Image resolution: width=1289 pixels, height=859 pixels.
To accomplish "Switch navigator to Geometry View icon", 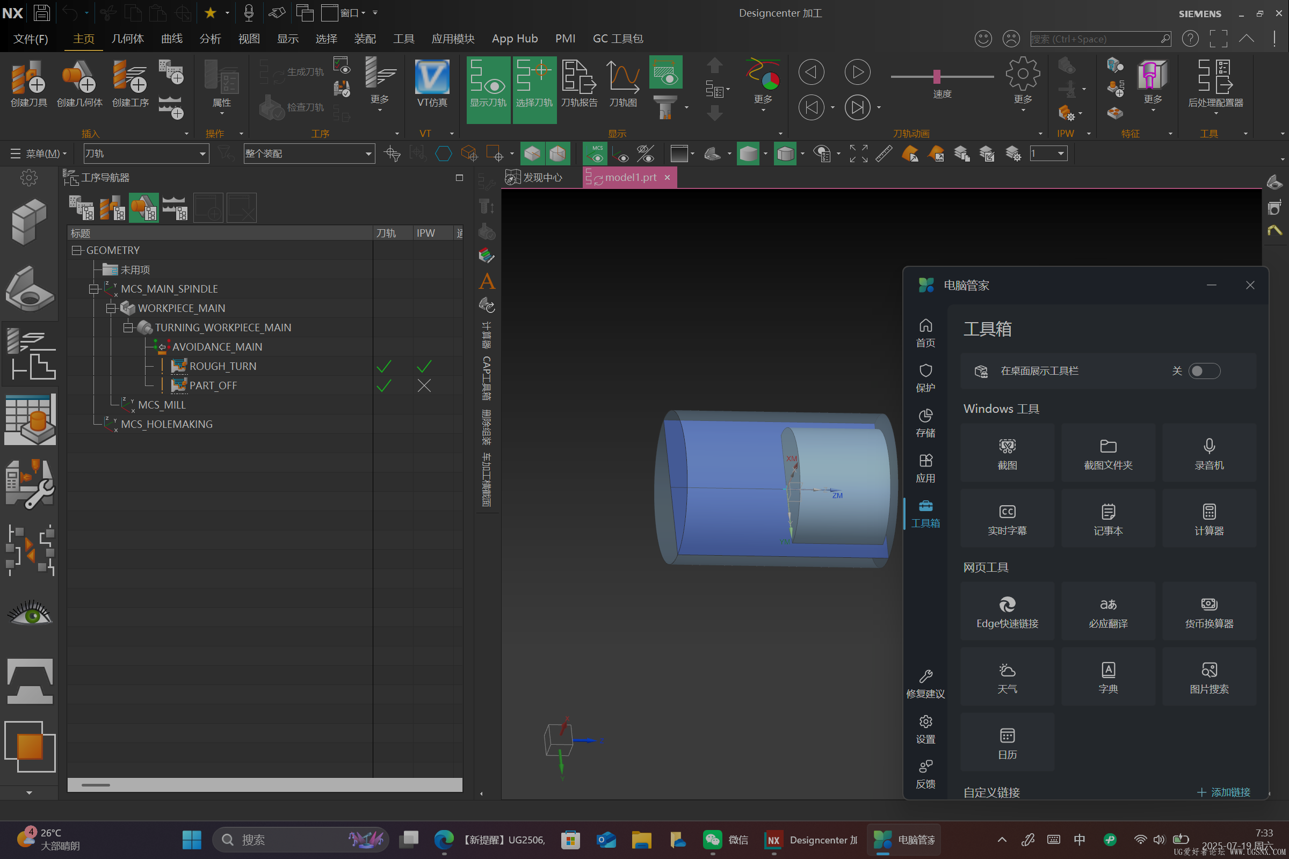I will [x=143, y=208].
